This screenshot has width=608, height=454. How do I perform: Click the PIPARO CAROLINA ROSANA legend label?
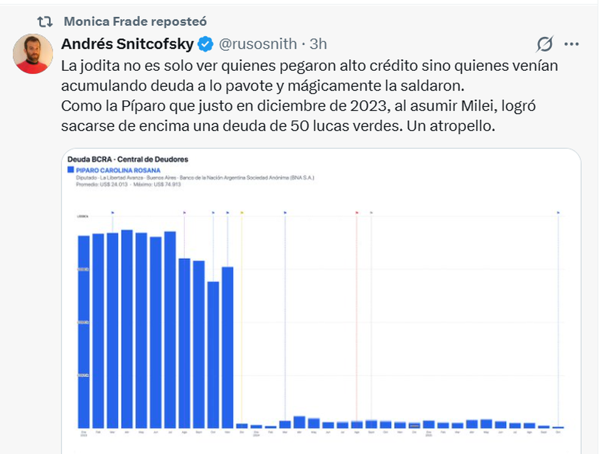(x=118, y=170)
